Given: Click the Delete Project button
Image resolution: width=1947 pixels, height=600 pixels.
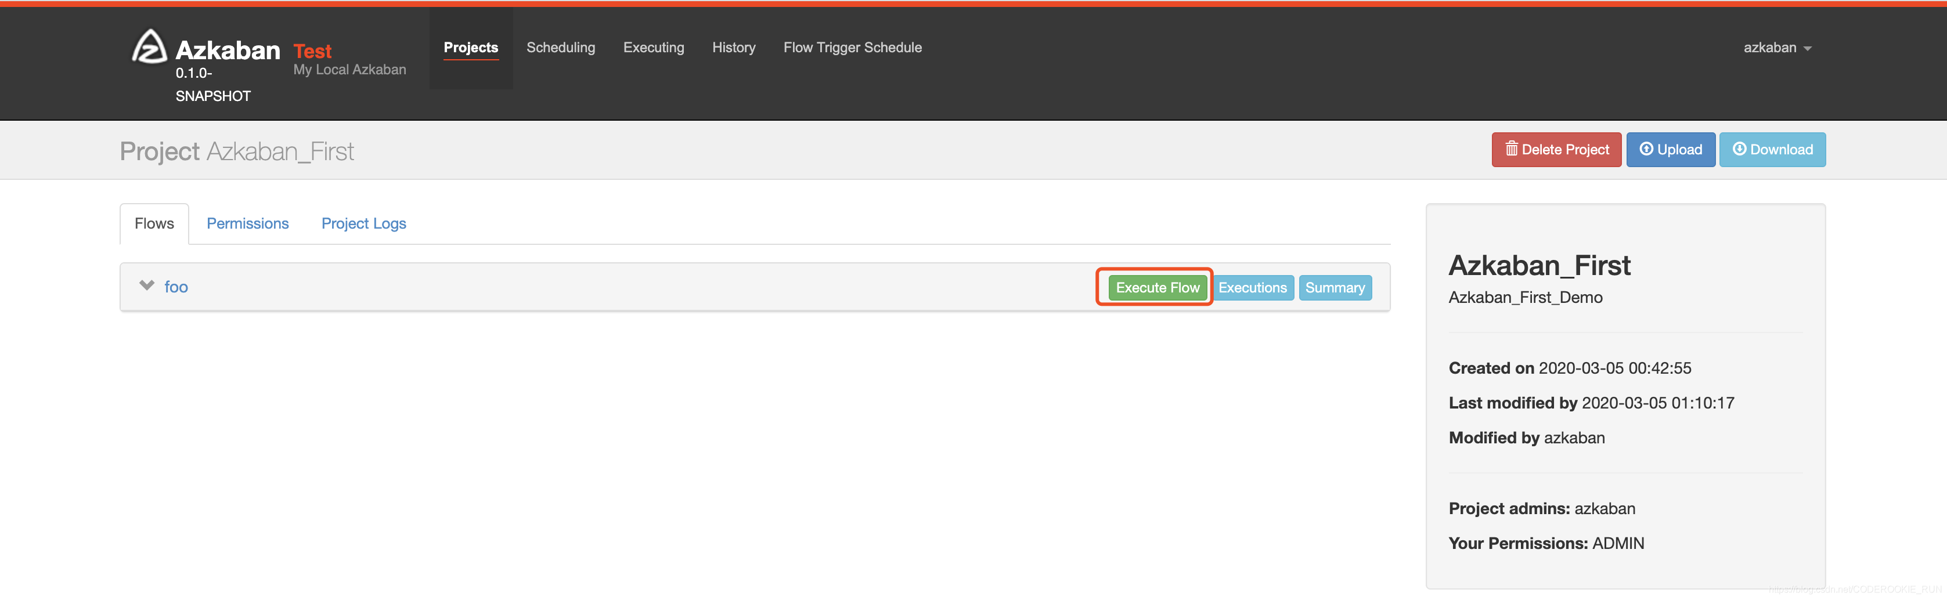Looking at the screenshot, I should click(x=1556, y=150).
